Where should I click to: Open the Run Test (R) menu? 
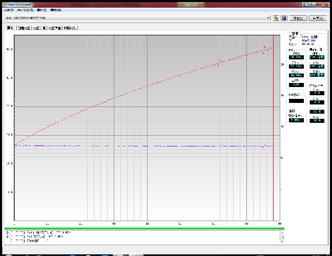pos(25,10)
